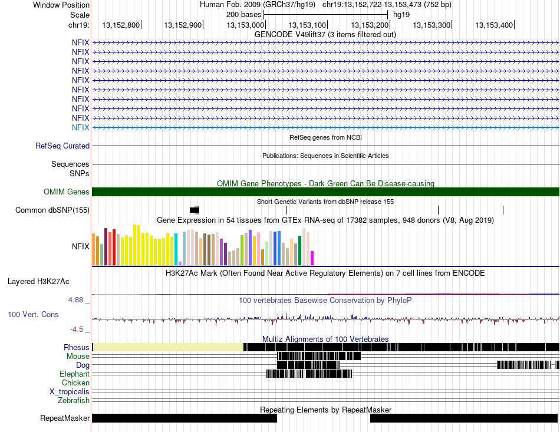
Task: Click the light-blue NFIX transcript label
Action: click(80, 127)
